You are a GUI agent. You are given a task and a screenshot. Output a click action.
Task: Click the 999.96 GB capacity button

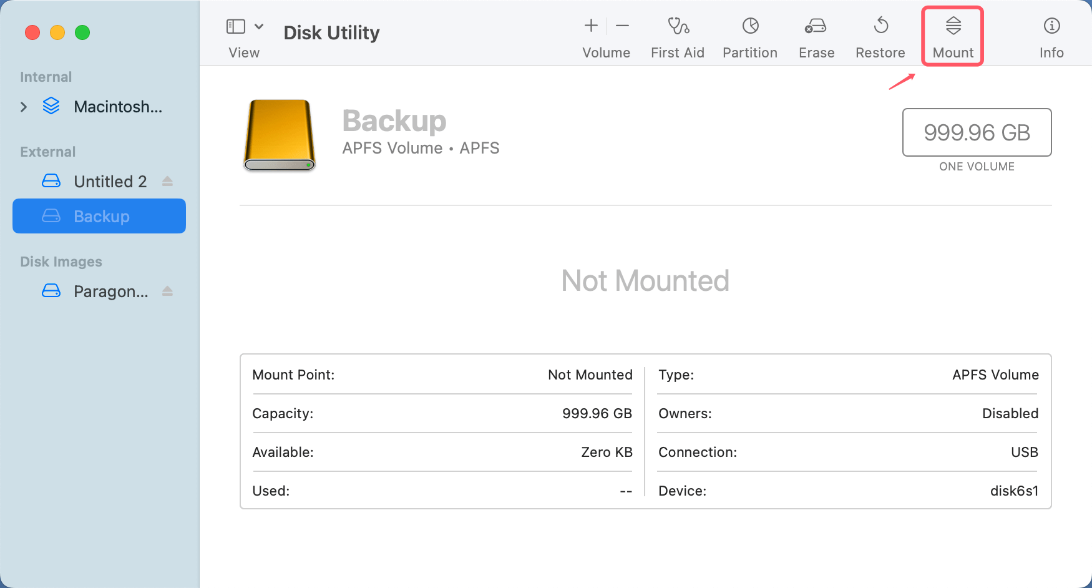pos(977,132)
